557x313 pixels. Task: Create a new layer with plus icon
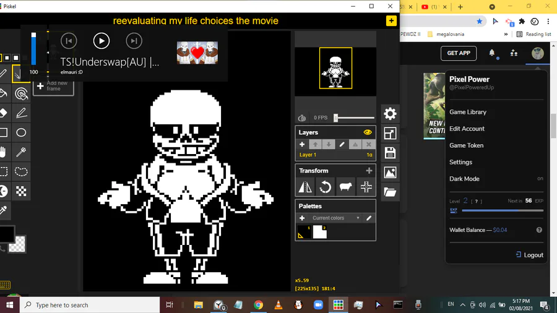(x=302, y=144)
